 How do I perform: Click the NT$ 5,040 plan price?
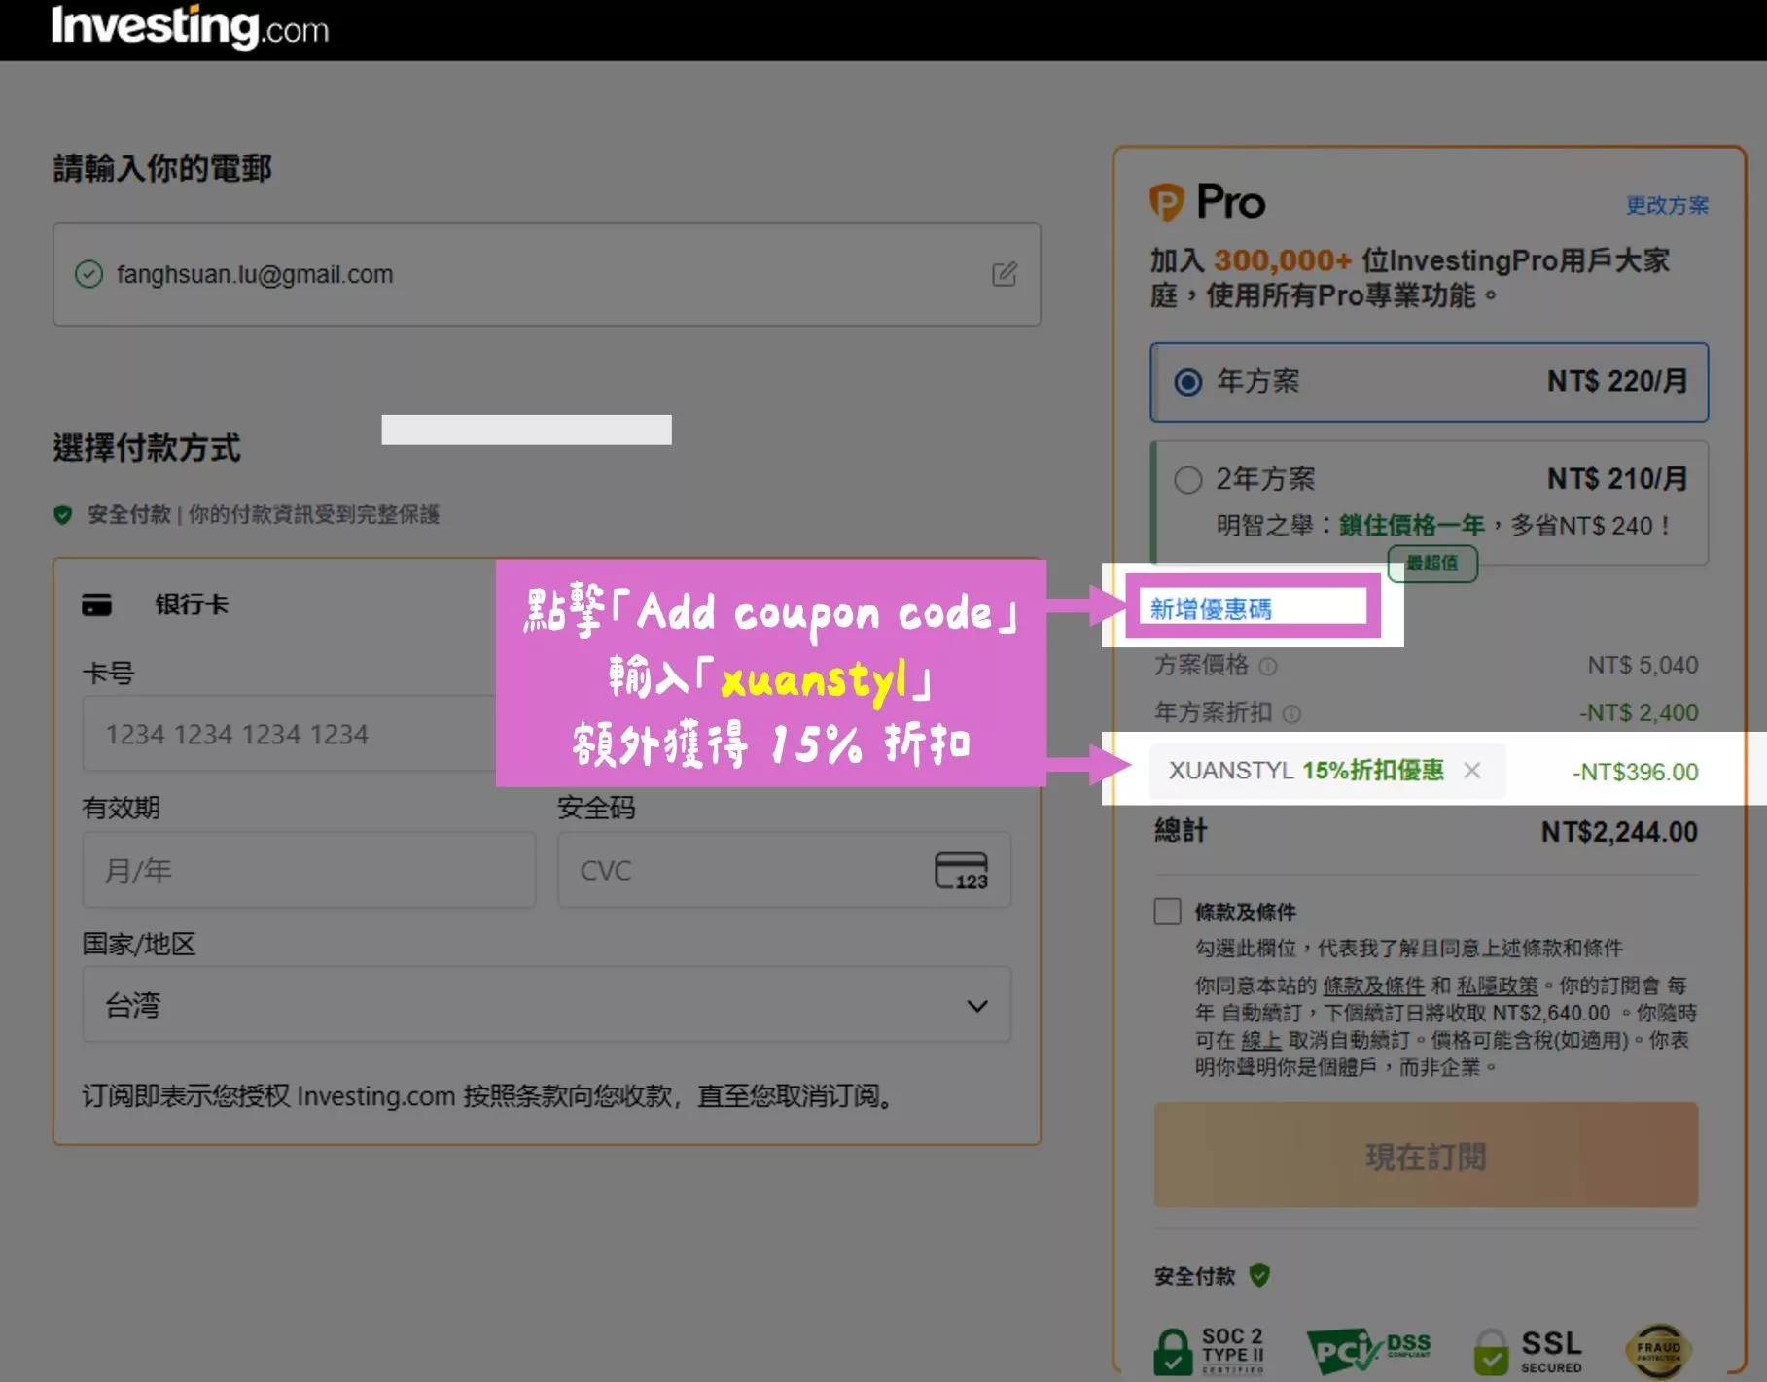click(1643, 665)
